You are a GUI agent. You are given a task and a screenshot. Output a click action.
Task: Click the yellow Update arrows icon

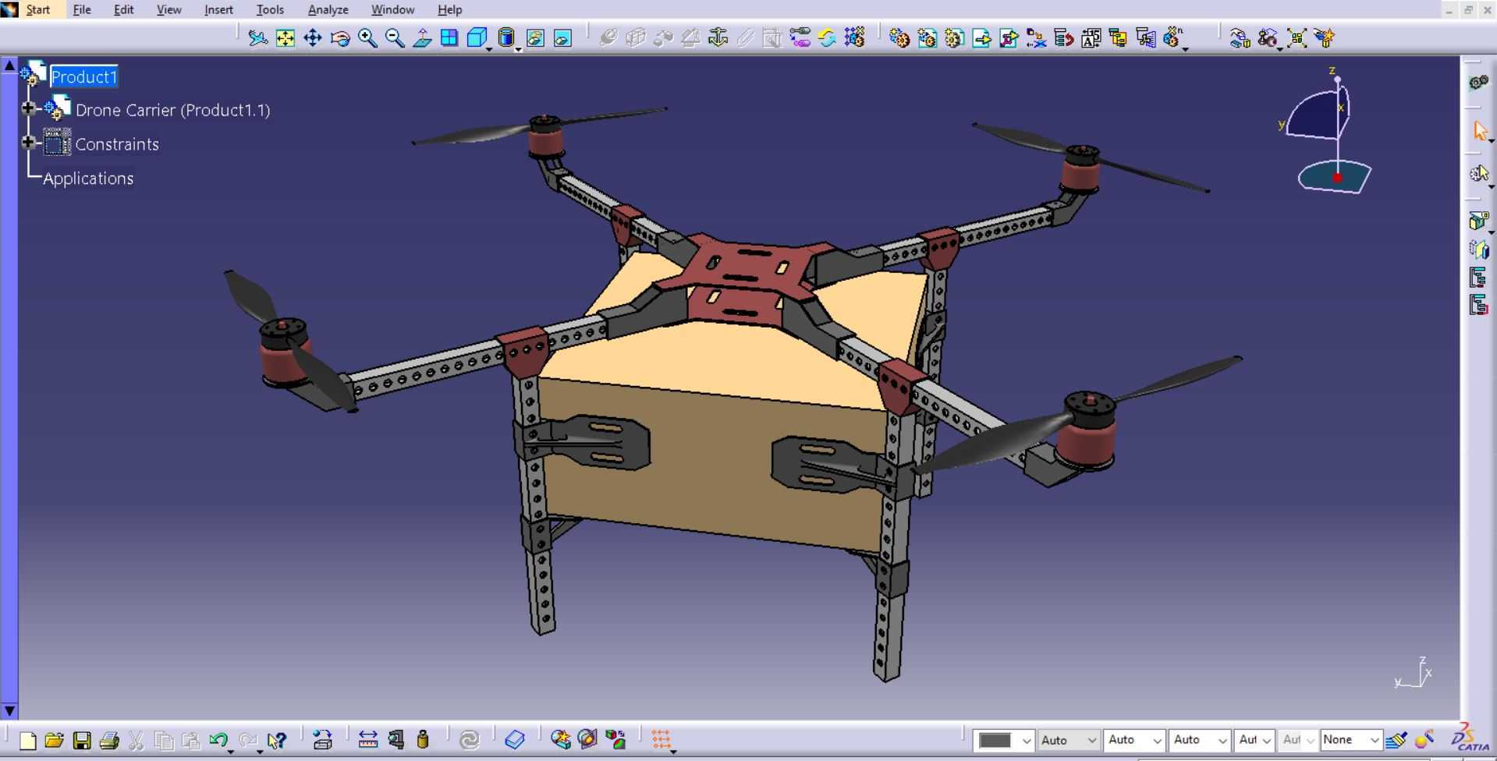click(x=827, y=37)
